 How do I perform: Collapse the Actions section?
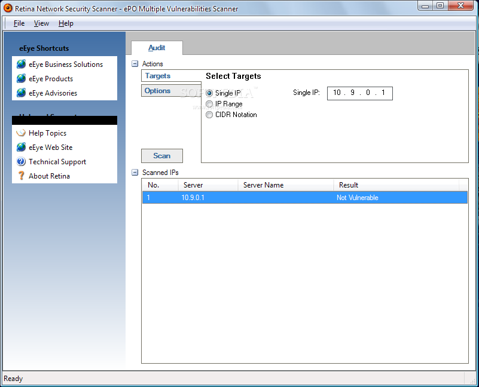(x=135, y=64)
